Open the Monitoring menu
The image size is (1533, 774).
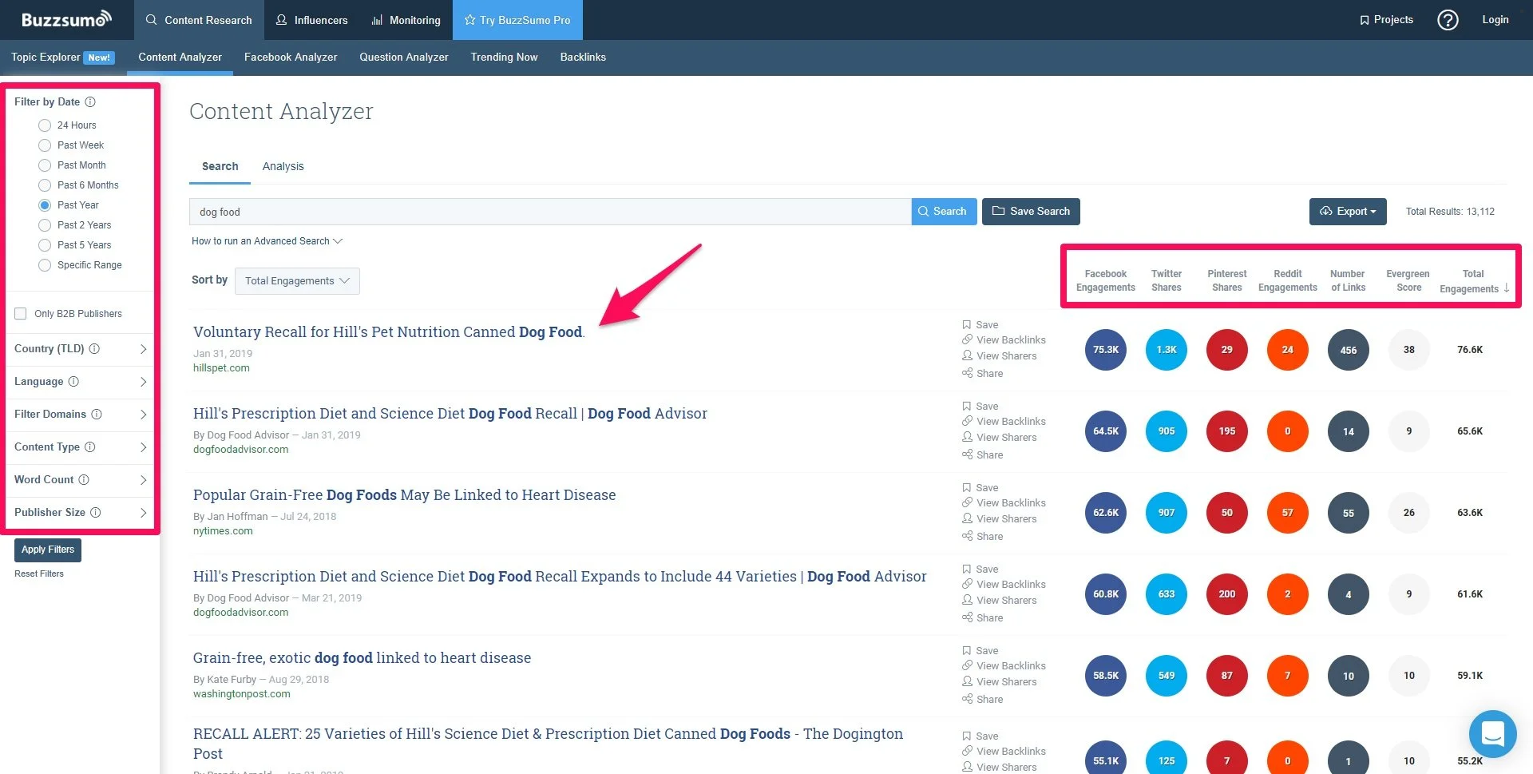point(406,20)
